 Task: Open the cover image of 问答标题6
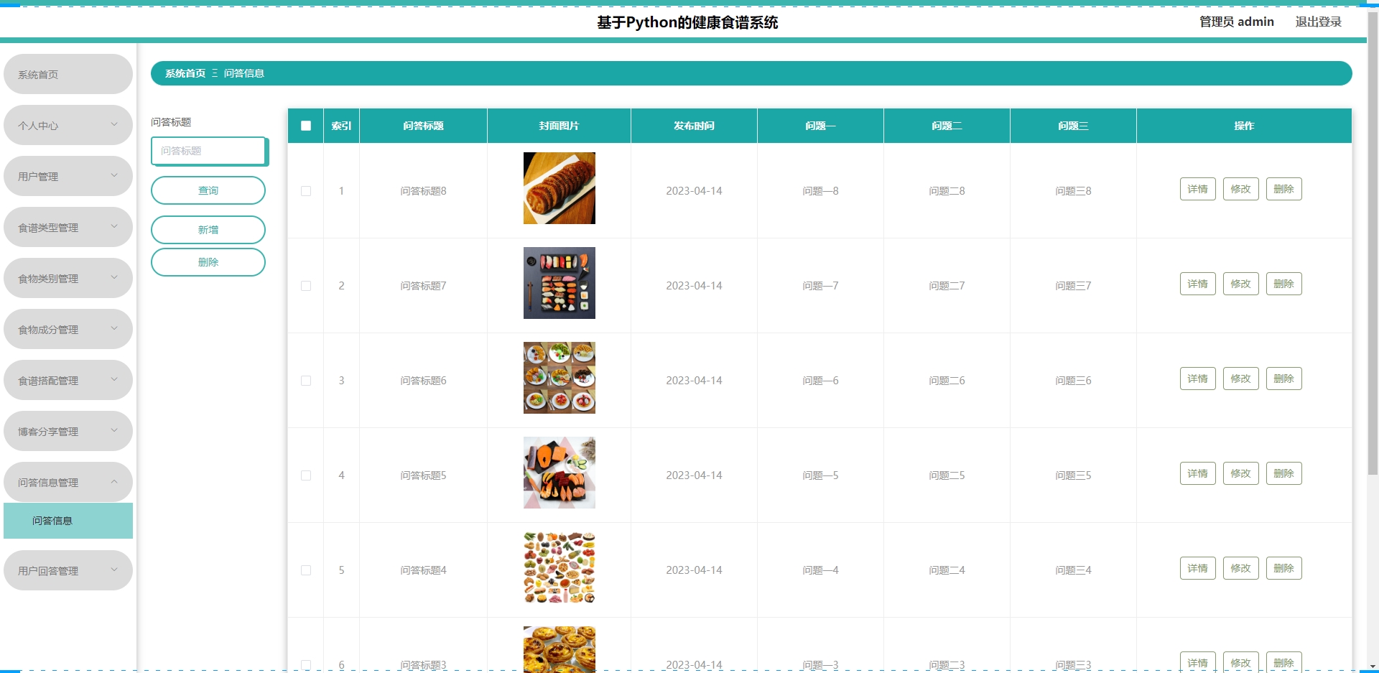click(560, 378)
